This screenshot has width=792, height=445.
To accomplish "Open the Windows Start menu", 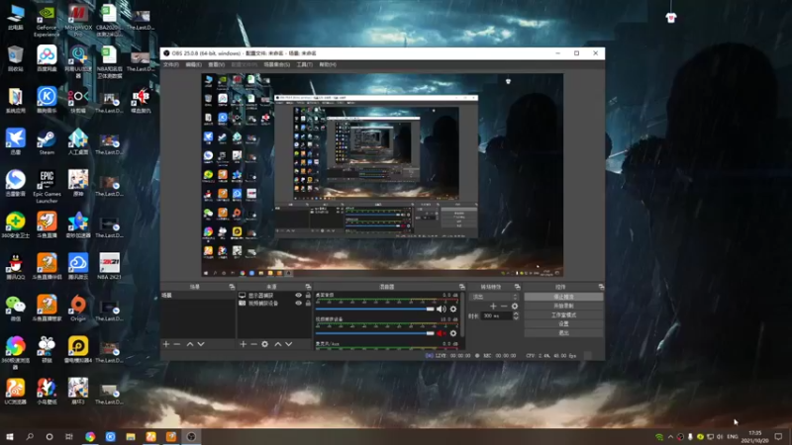I will [x=10, y=436].
